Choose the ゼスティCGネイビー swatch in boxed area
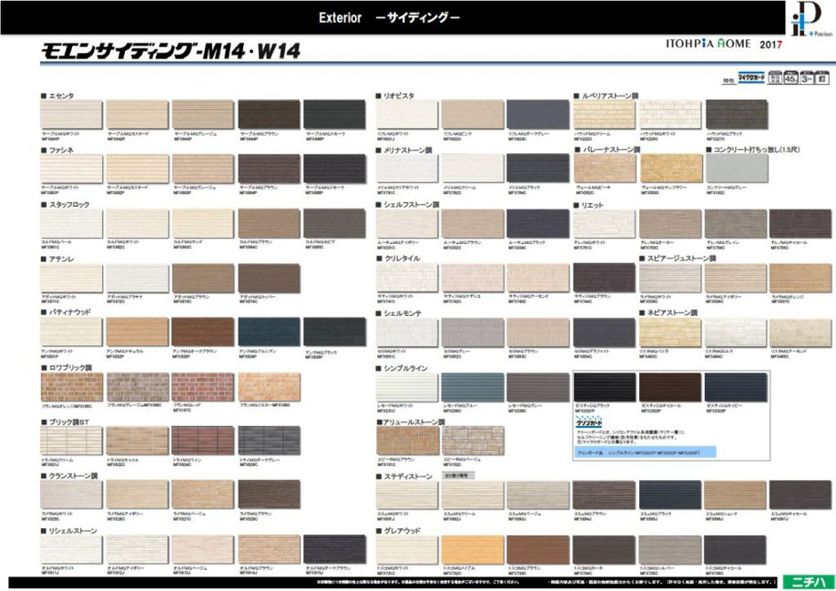Screen dimensions: 836x591 (x=735, y=387)
